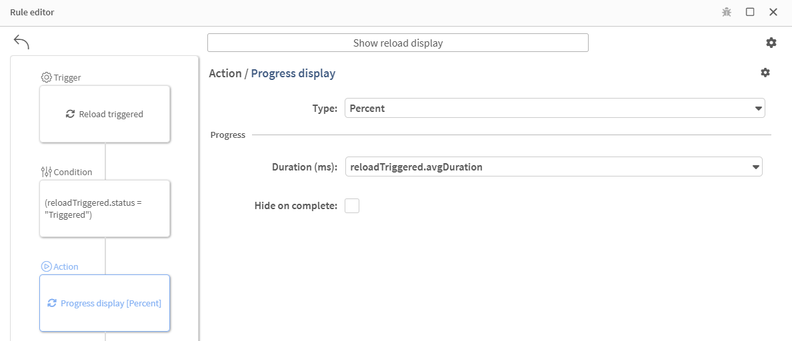The width and height of the screenshot is (792, 341).
Task: Select the reloadTriggered.status condition card
Action: point(105,208)
